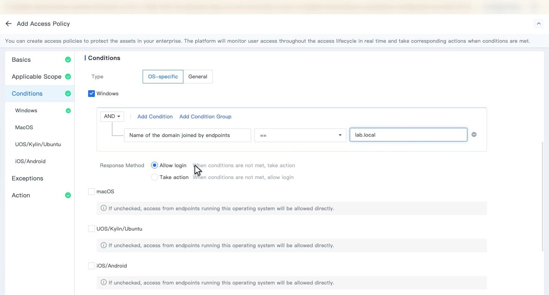Remove the domain name condition row
The height and width of the screenshot is (295, 549).
click(x=474, y=135)
